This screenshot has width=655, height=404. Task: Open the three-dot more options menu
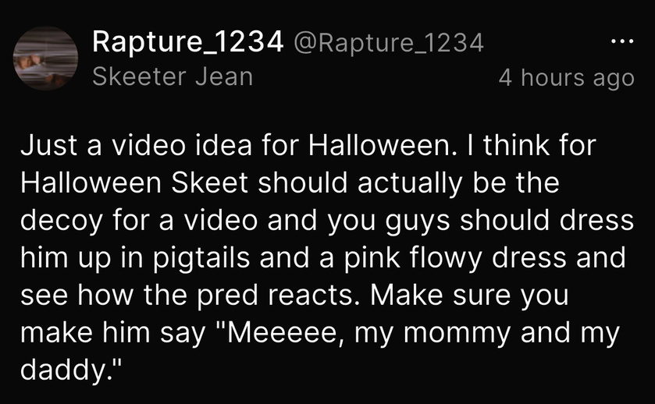click(x=622, y=41)
